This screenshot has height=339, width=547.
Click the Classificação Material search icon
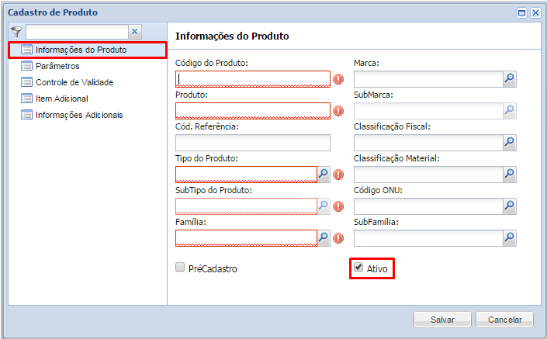[510, 174]
